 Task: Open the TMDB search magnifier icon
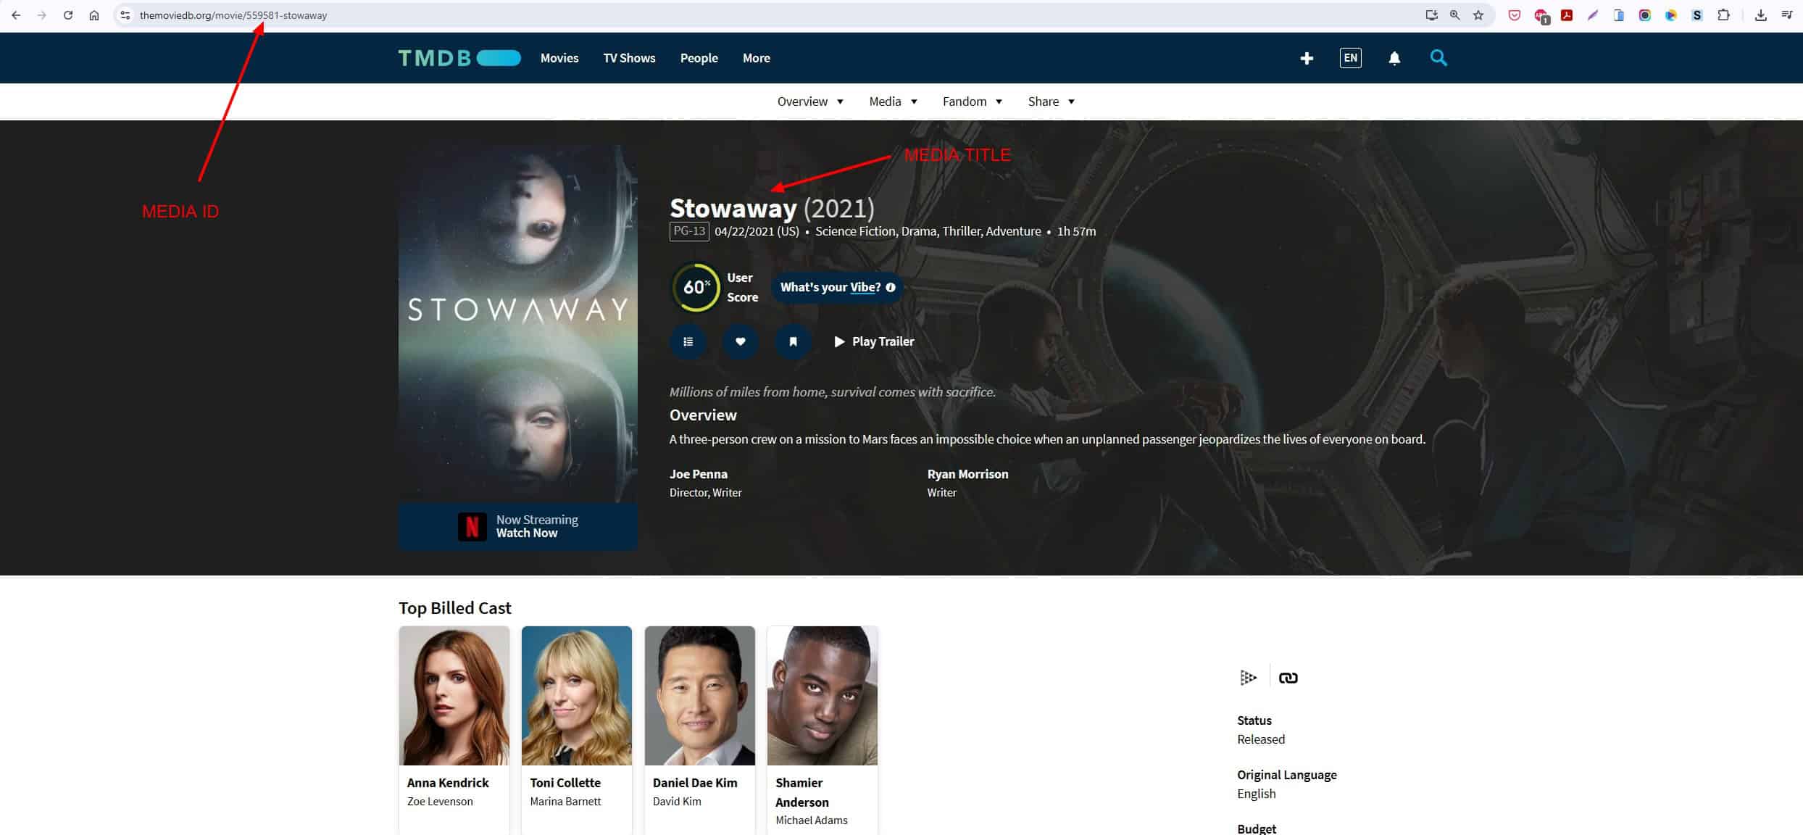tap(1438, 58)
